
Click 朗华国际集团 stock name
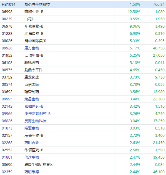[x=35, y=41]
